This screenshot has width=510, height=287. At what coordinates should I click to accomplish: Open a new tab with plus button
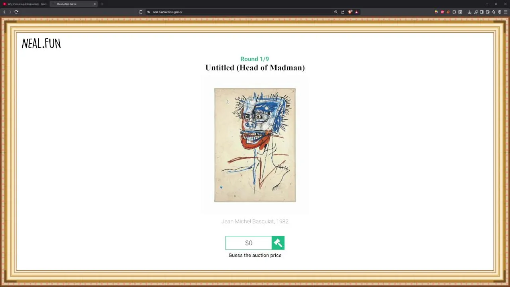(x=102, y=4)
